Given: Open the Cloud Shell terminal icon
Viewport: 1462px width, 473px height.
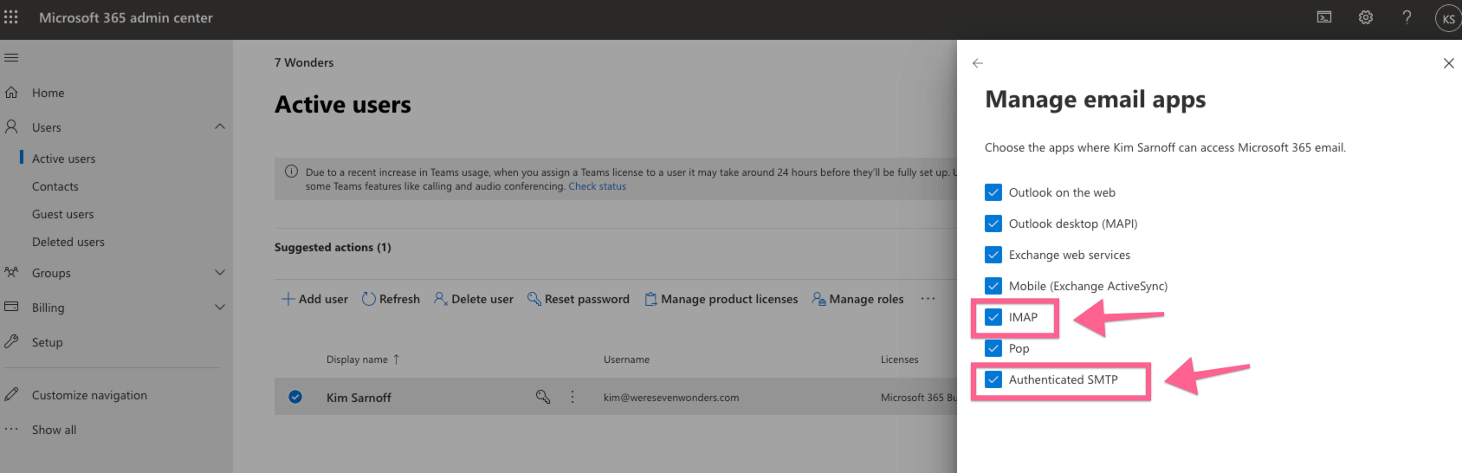Looking at the screenshot, I should (x=1324, y=17).
